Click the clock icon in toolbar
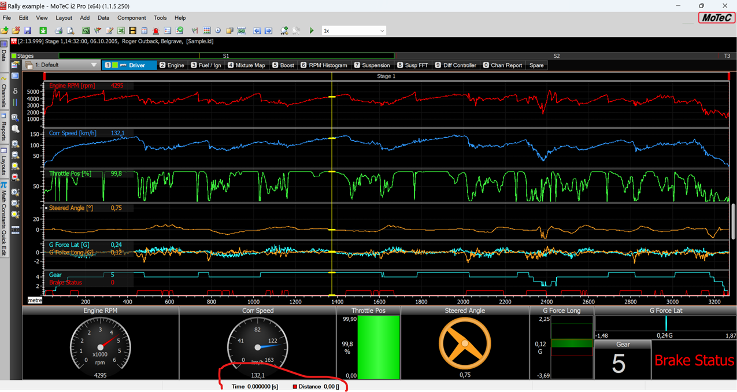 coord(218,31)
